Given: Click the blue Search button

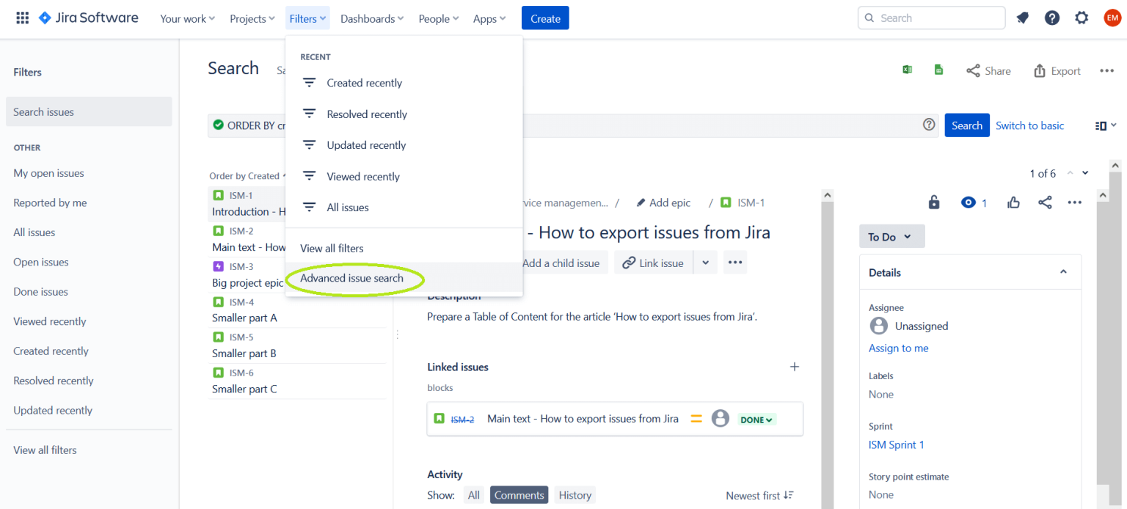Looking at the screenshot, I should (x=966, y=125).
